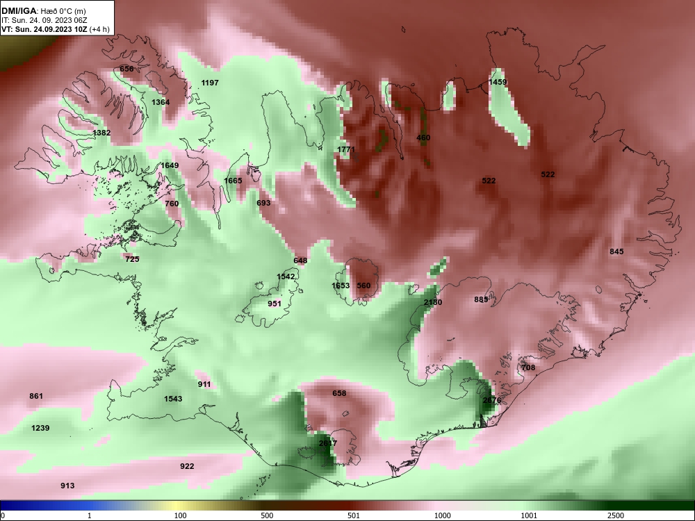Select the 885 height label

coord(481,299)
